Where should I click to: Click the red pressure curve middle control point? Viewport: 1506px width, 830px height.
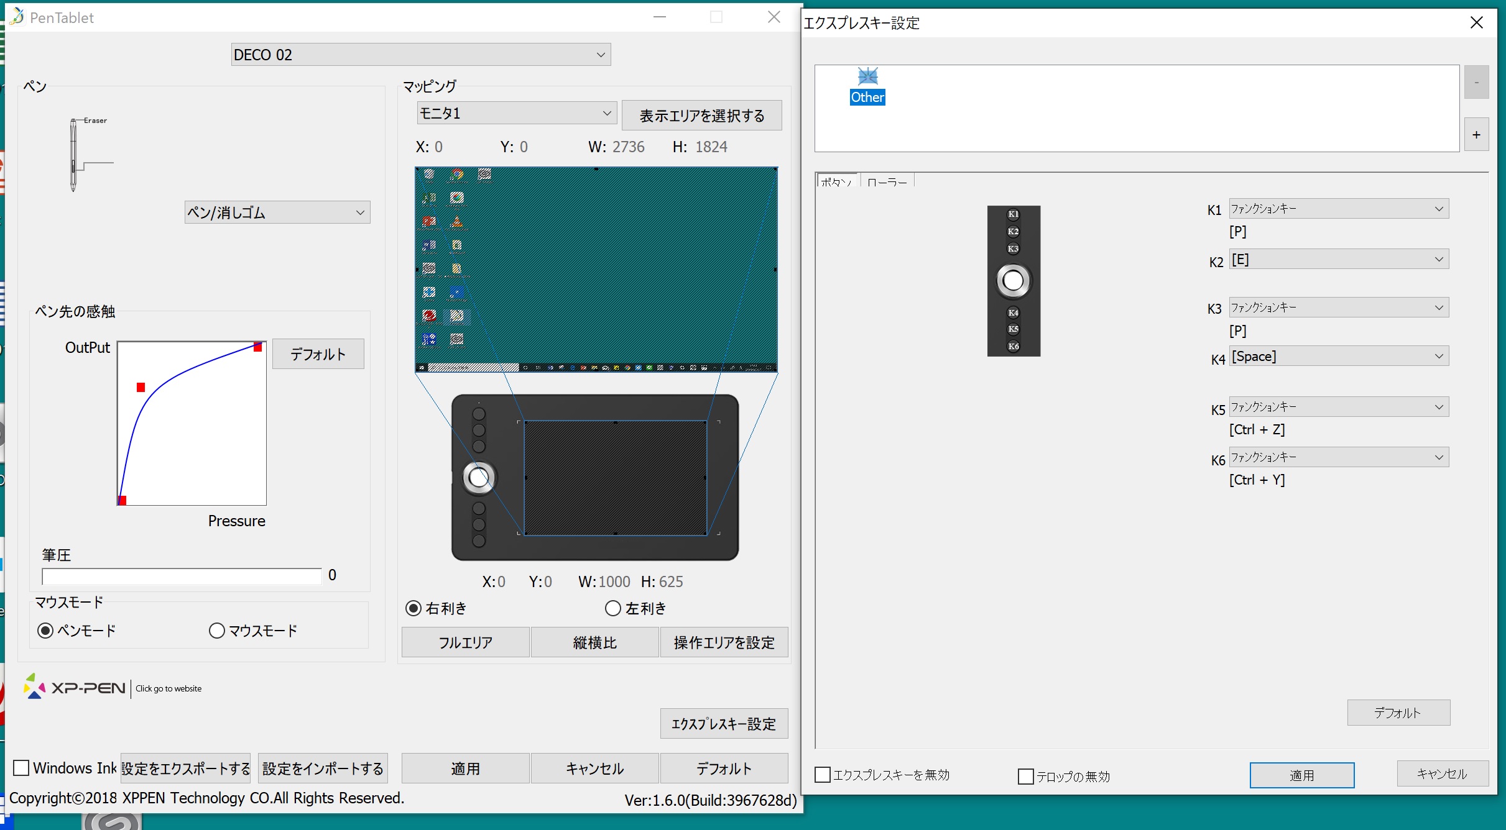click(141, 388)
